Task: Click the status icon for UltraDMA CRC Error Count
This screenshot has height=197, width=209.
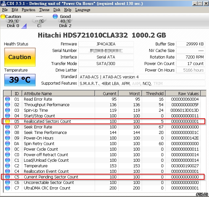Action: (8, 188)
